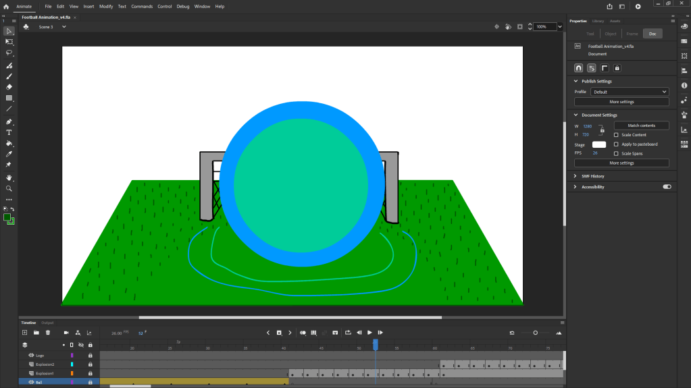Click the Free Transform tool
This screenshot has height=388, width=691.
(9, 42)
